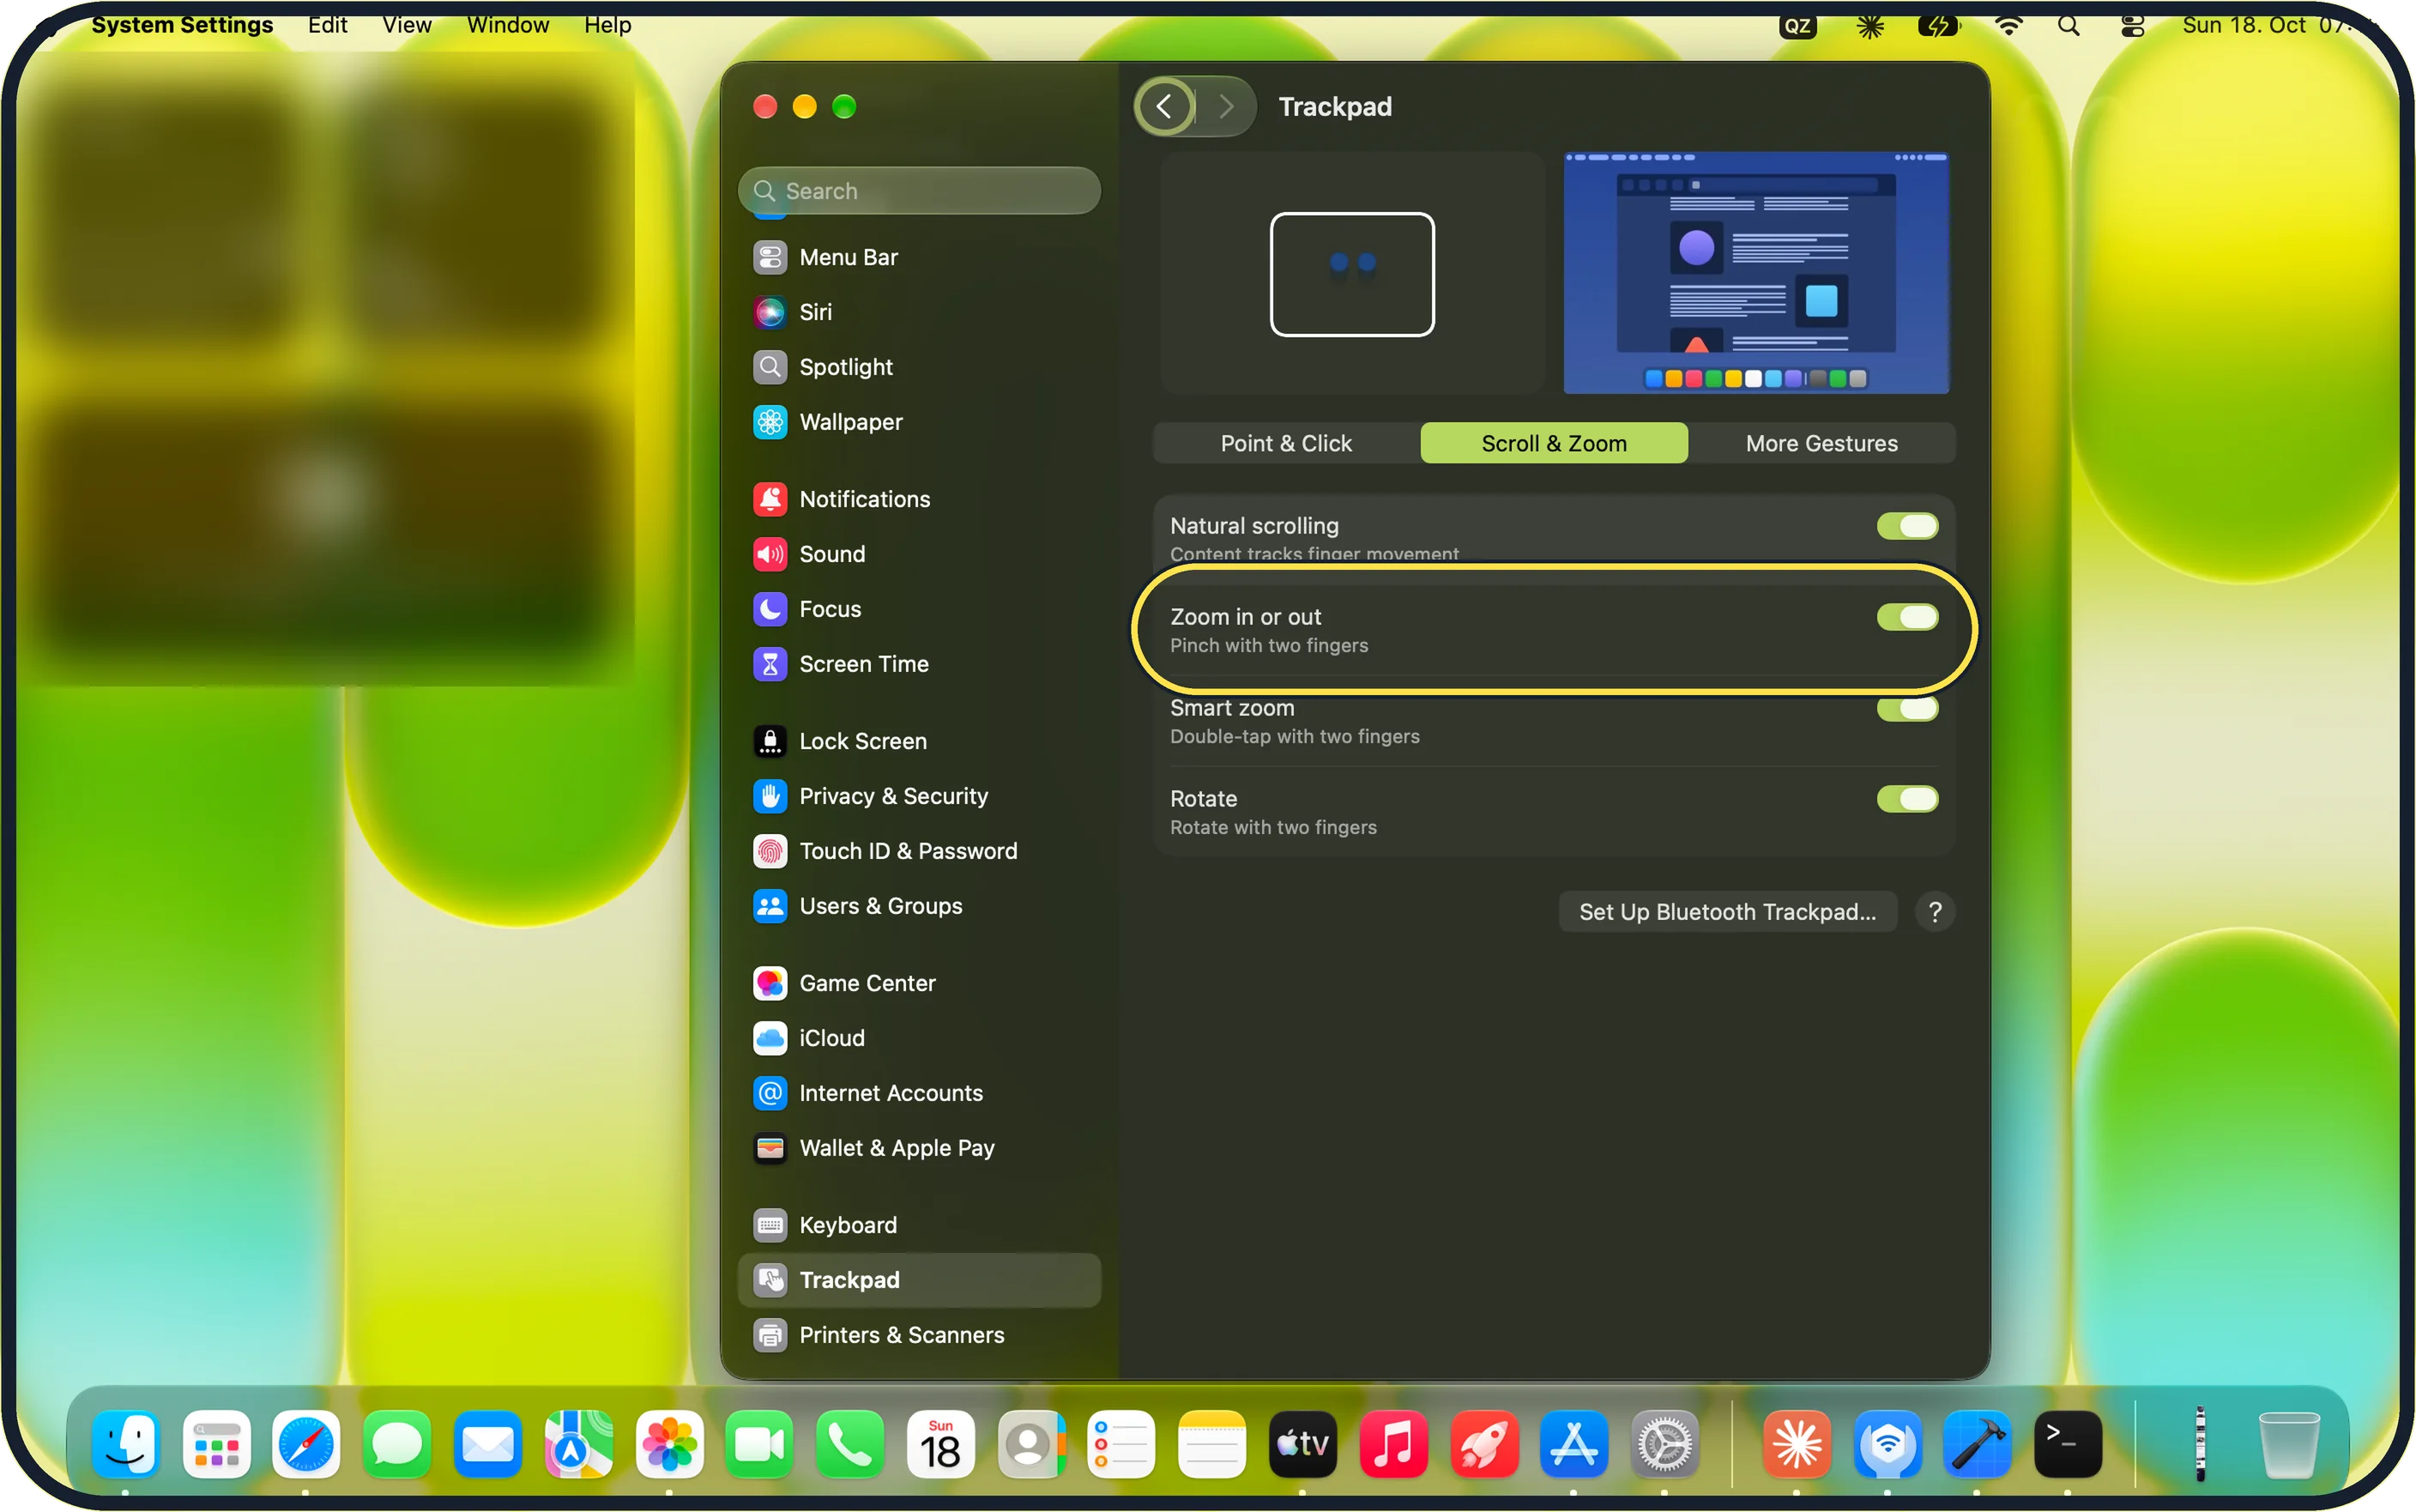Open Focus settings
This screenshot has width=2416, height=1512.
919,609
